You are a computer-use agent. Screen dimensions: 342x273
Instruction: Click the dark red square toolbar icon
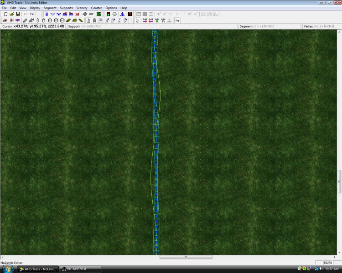(x=130, y=14)
